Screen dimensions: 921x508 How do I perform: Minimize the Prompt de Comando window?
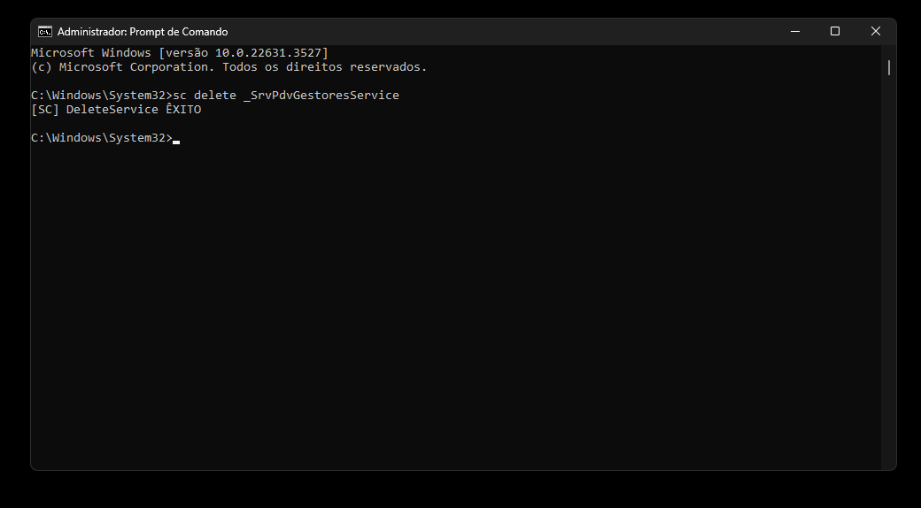point(793,31)
